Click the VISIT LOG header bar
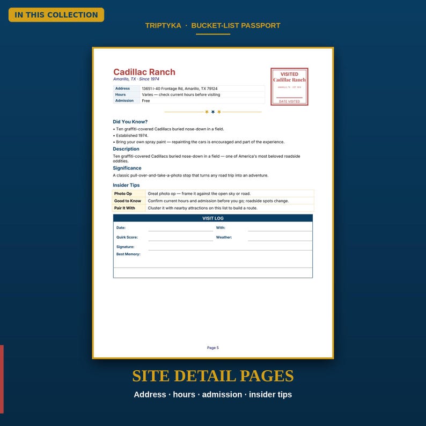426x426 pixels. point(213,218)
